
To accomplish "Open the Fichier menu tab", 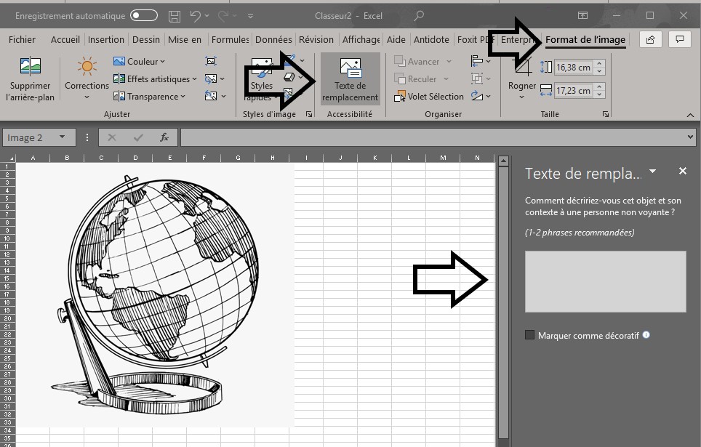I will (23, 40).
